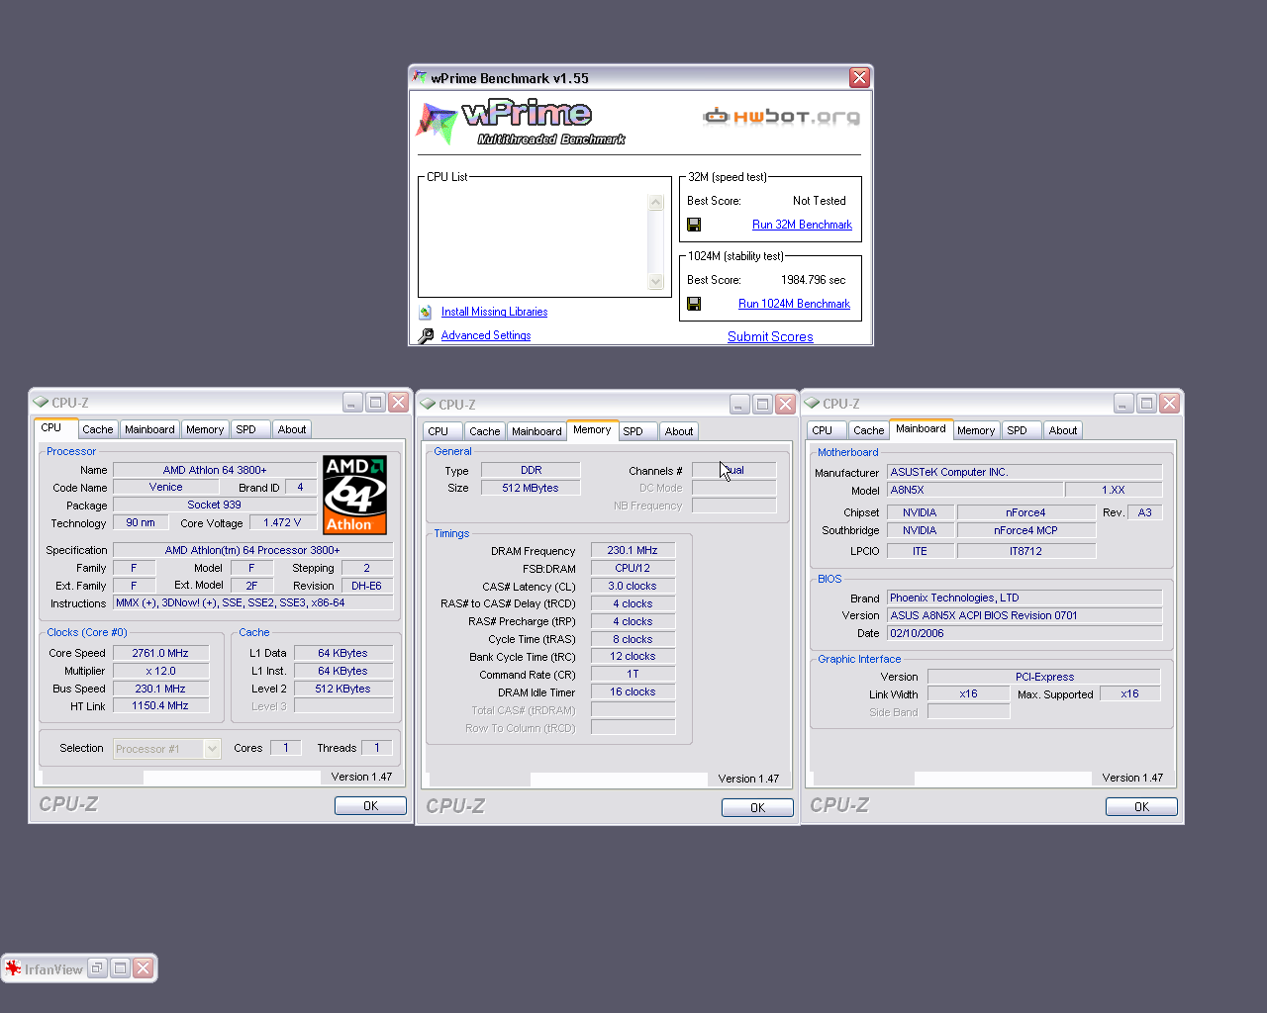Click the Multiplier value x 12.0

[160, 671]
